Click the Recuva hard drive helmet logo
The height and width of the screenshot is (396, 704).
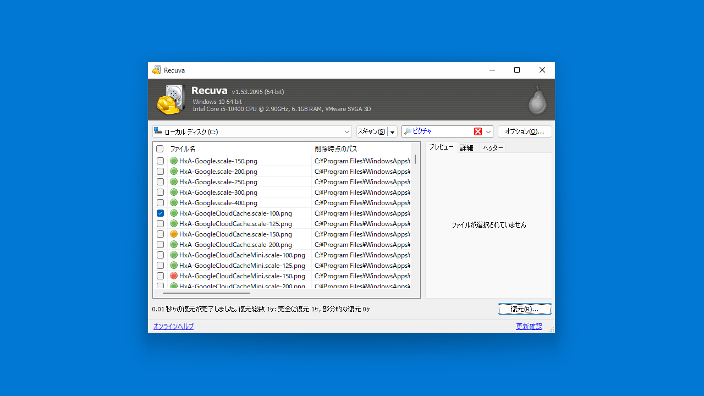[170, 100]
